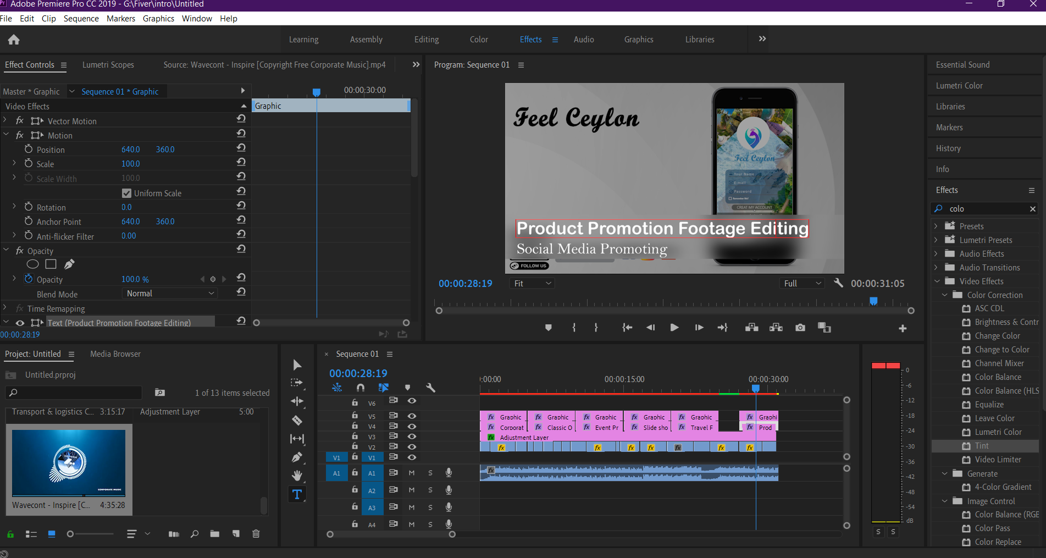Select the Hand tool
Screen dimensions: 1046x558
[x=297, y=475]
